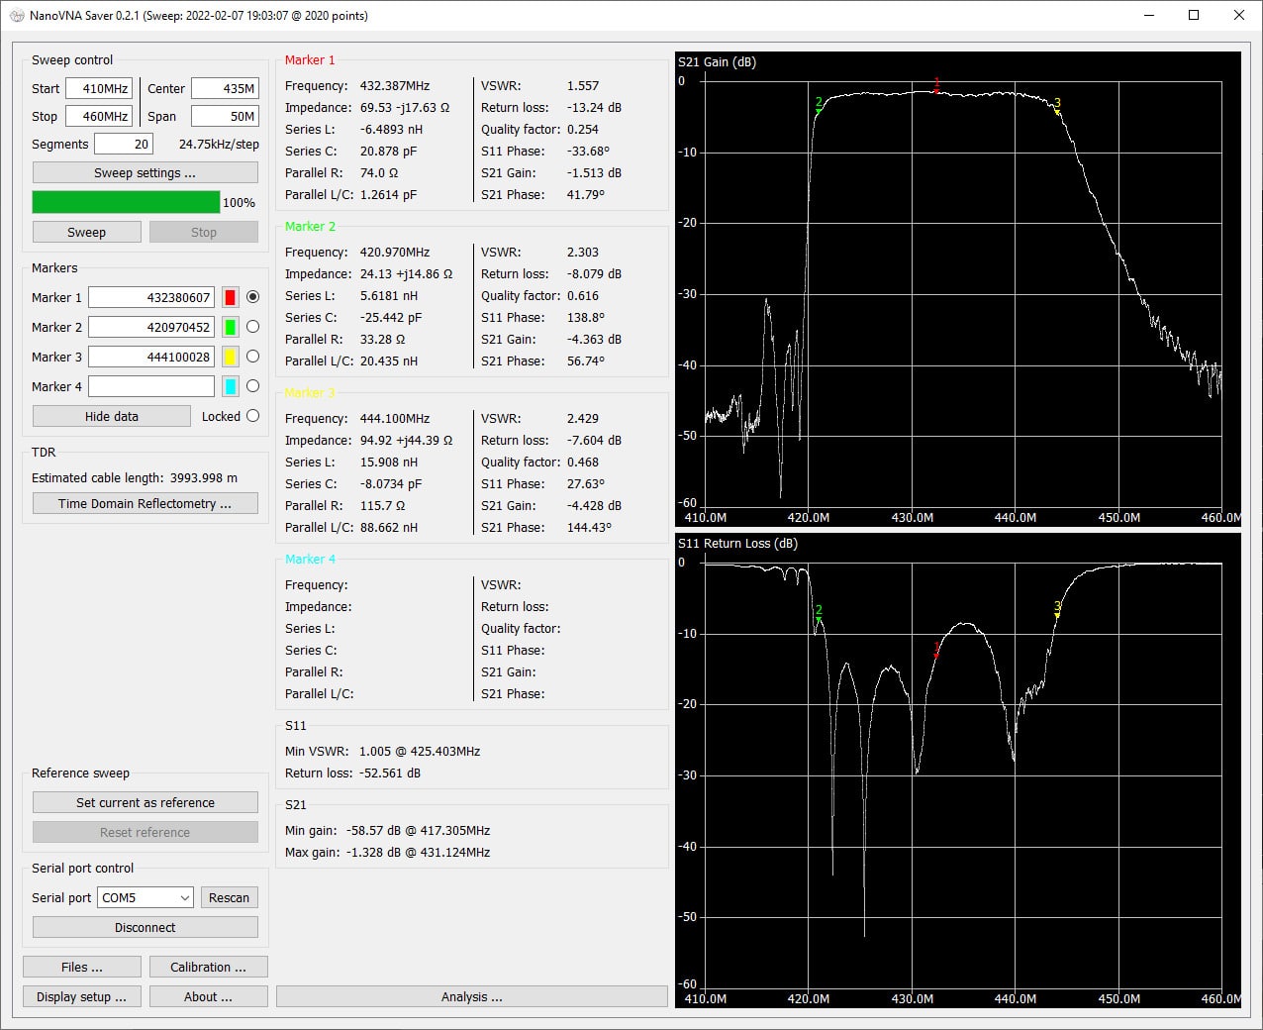
Task: Click the Marker 4 frequency input field
Action: pos(151,386)
